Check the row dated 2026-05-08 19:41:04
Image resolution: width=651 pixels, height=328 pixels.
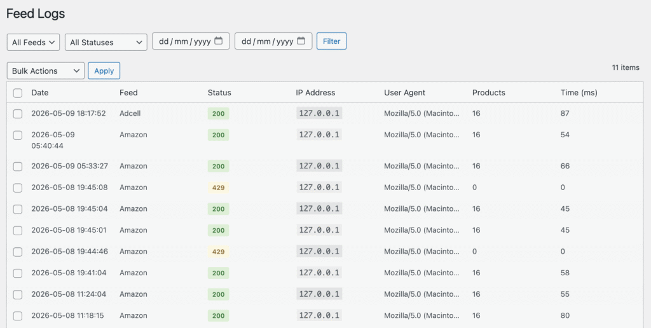pyautogui.click(x=17, y=273)
